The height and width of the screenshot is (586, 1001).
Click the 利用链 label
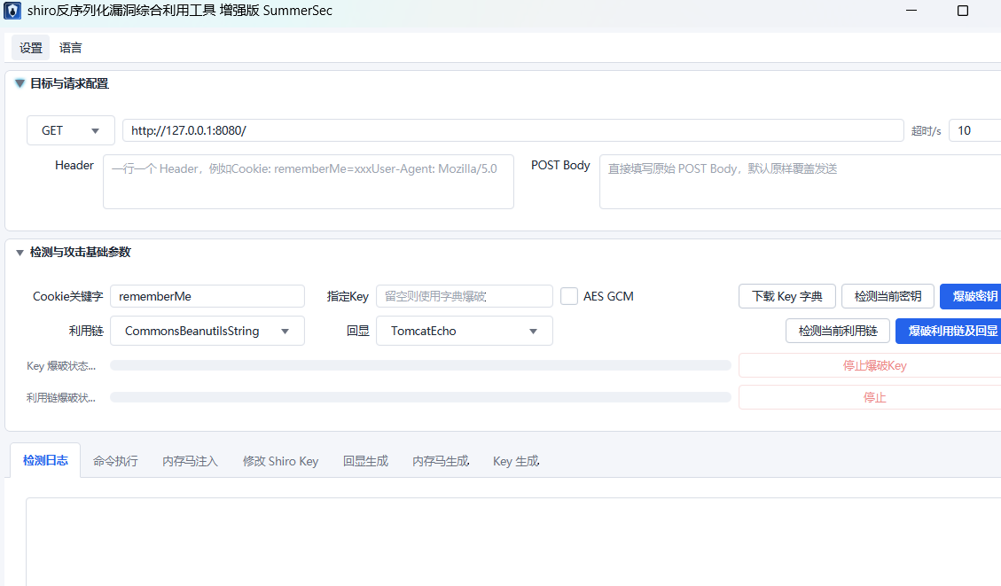[86, 331]
